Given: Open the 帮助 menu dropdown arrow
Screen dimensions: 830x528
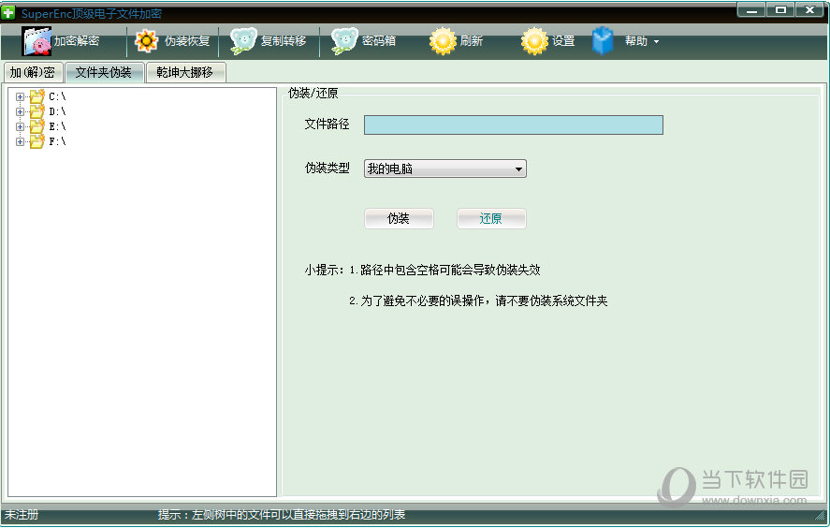Looking at the screenshot, I should 656,41.
